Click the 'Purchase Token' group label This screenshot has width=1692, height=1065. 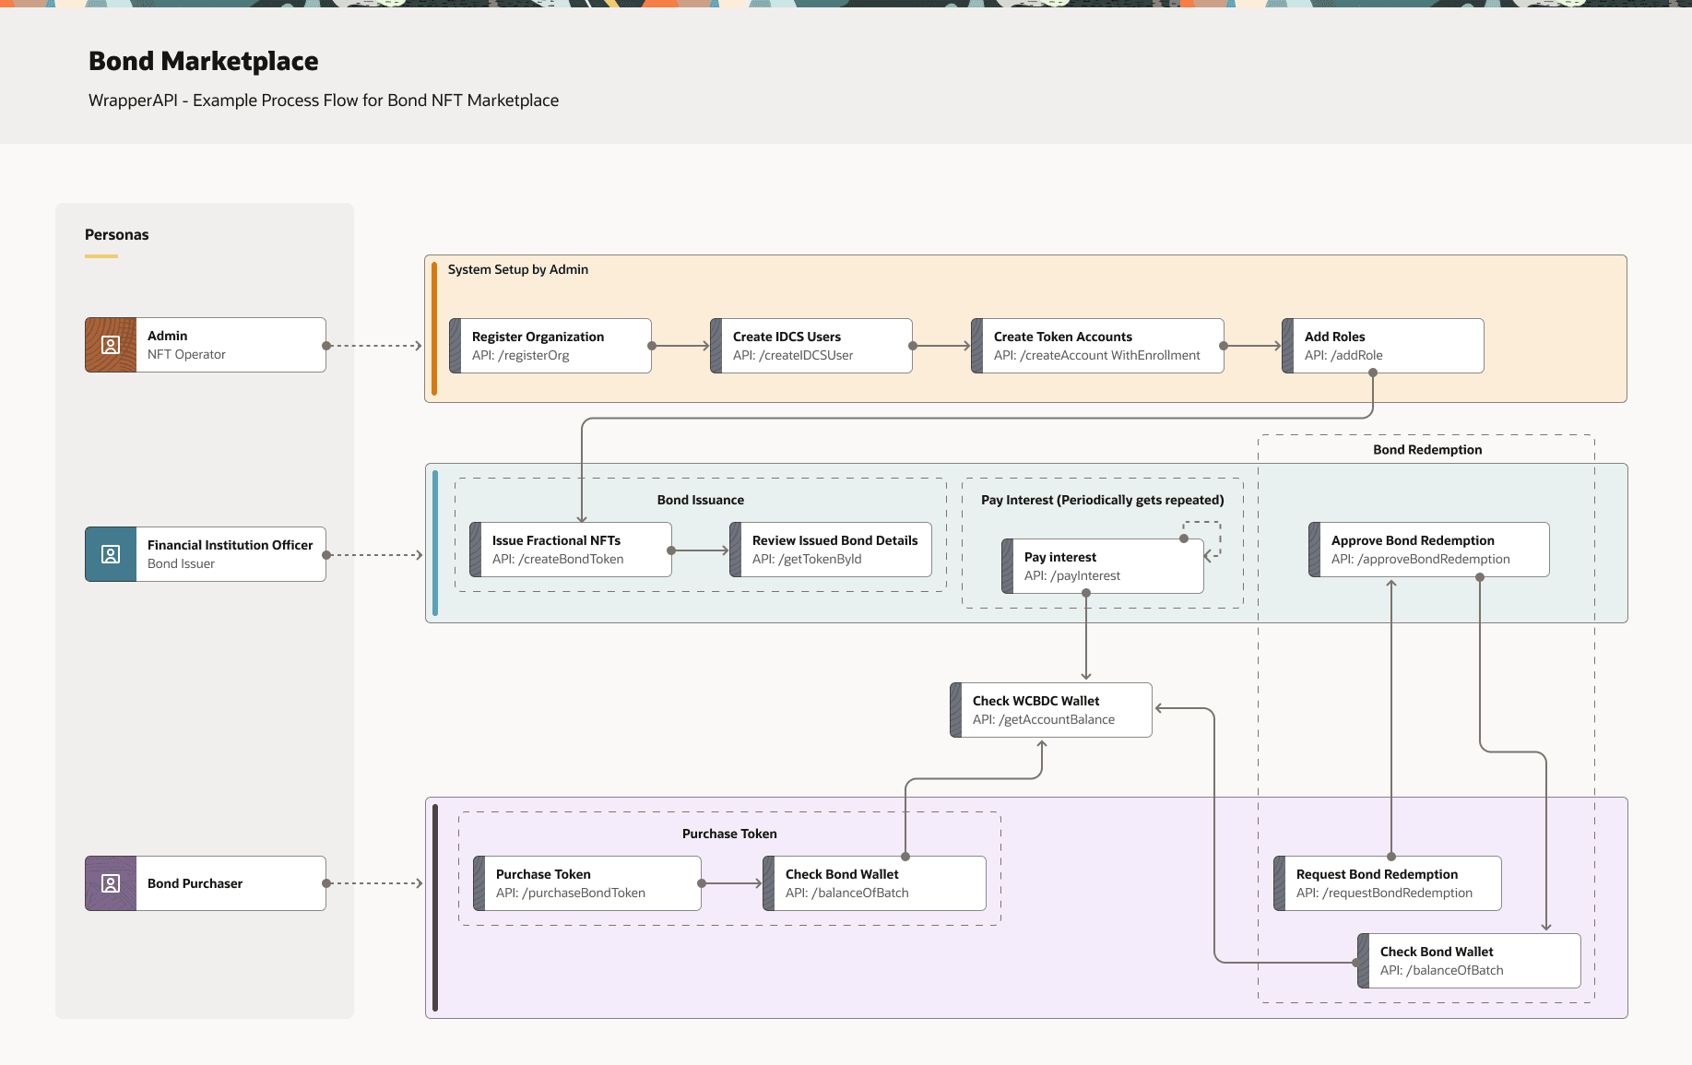(x=729, y=834)
